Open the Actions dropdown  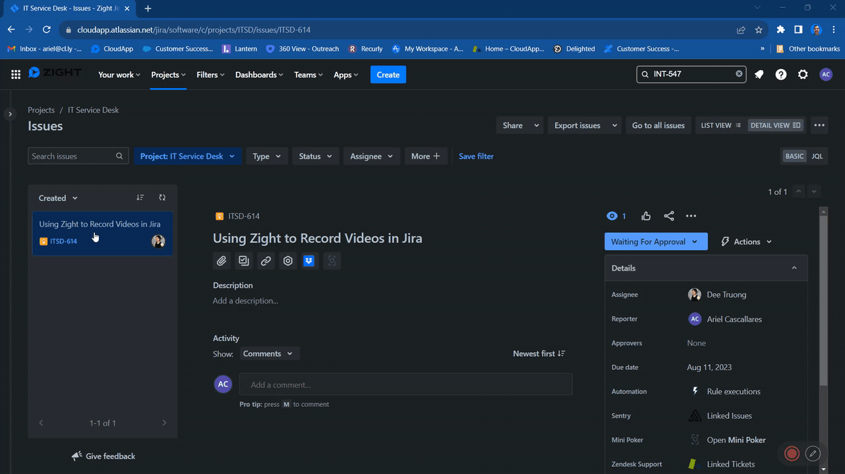coord(747,242)
